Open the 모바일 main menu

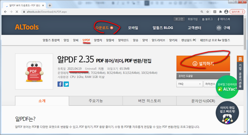[133, 28]
